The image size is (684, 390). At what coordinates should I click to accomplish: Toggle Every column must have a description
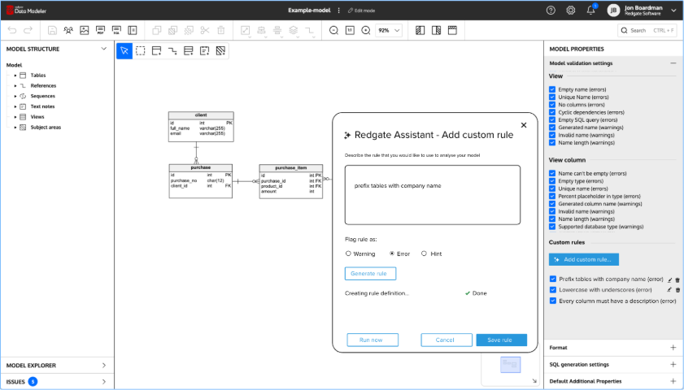tap(552, 301)
